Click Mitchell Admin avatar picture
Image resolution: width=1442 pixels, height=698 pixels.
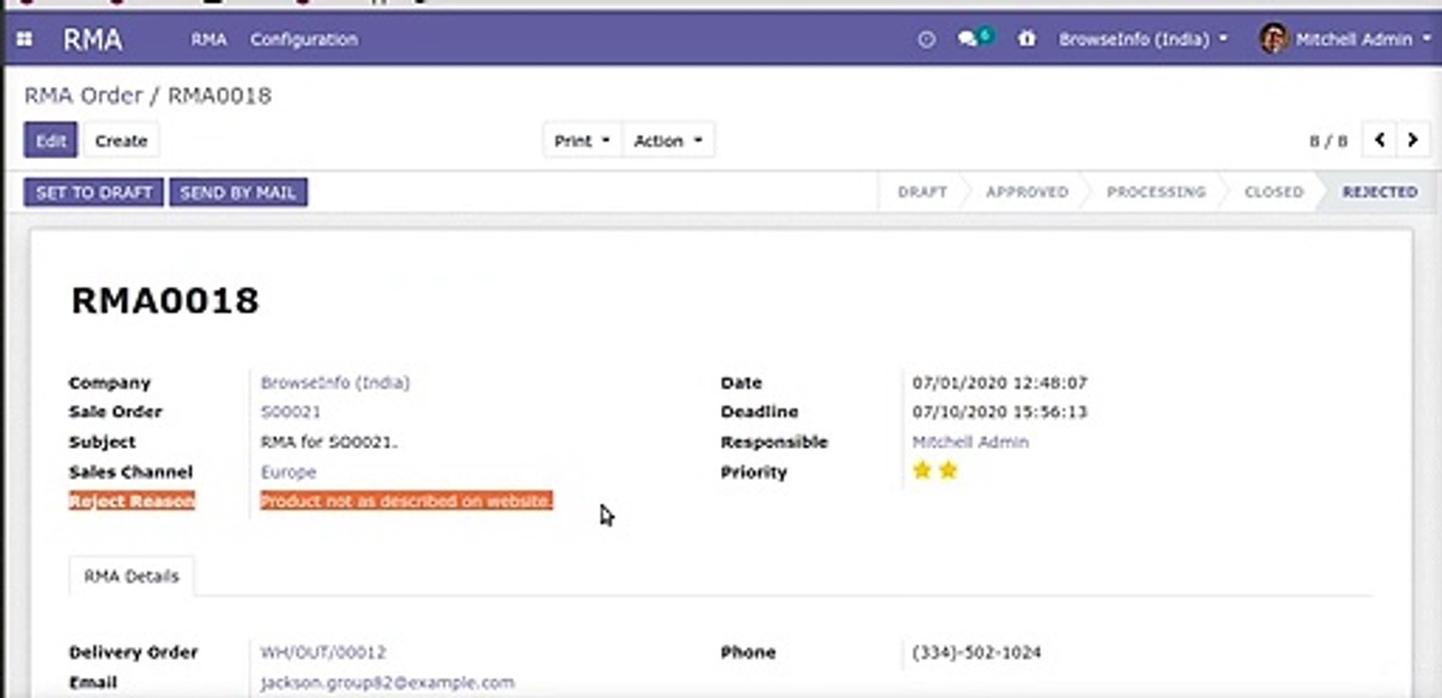pos(1273,39)
